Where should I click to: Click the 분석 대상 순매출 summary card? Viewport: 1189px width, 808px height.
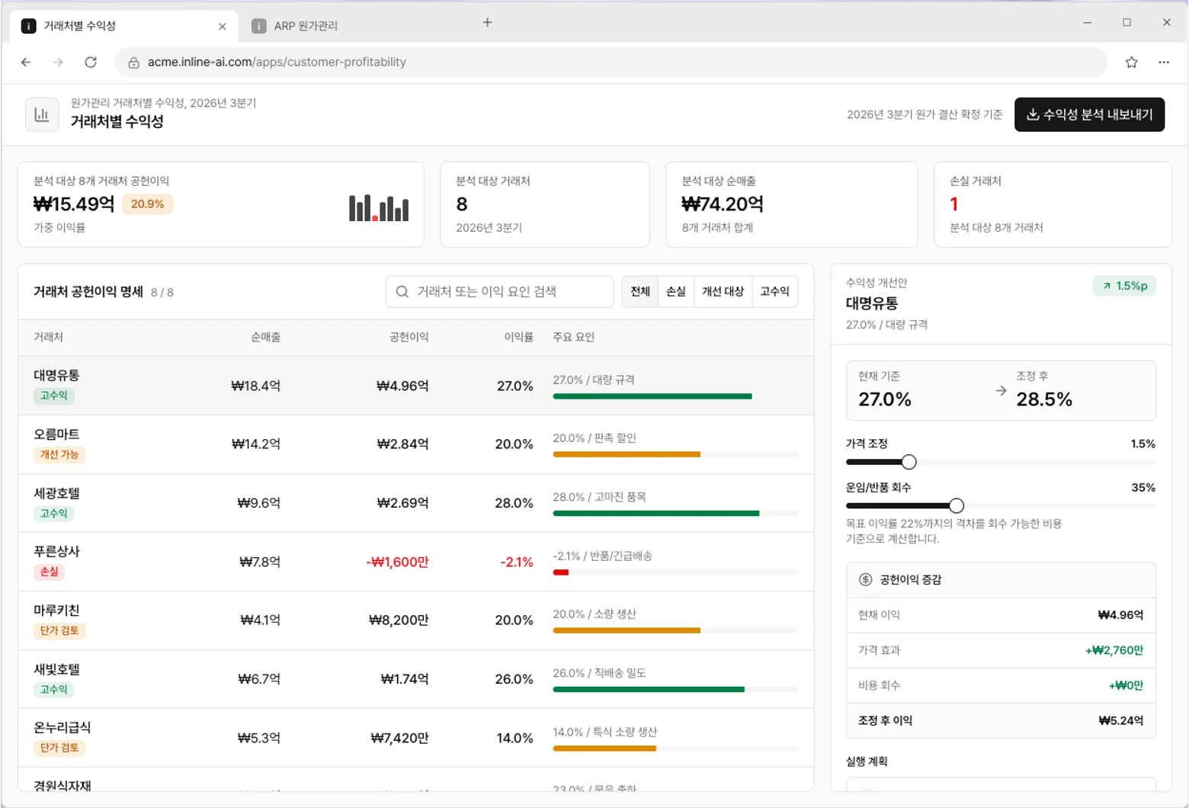coord(791,204)
